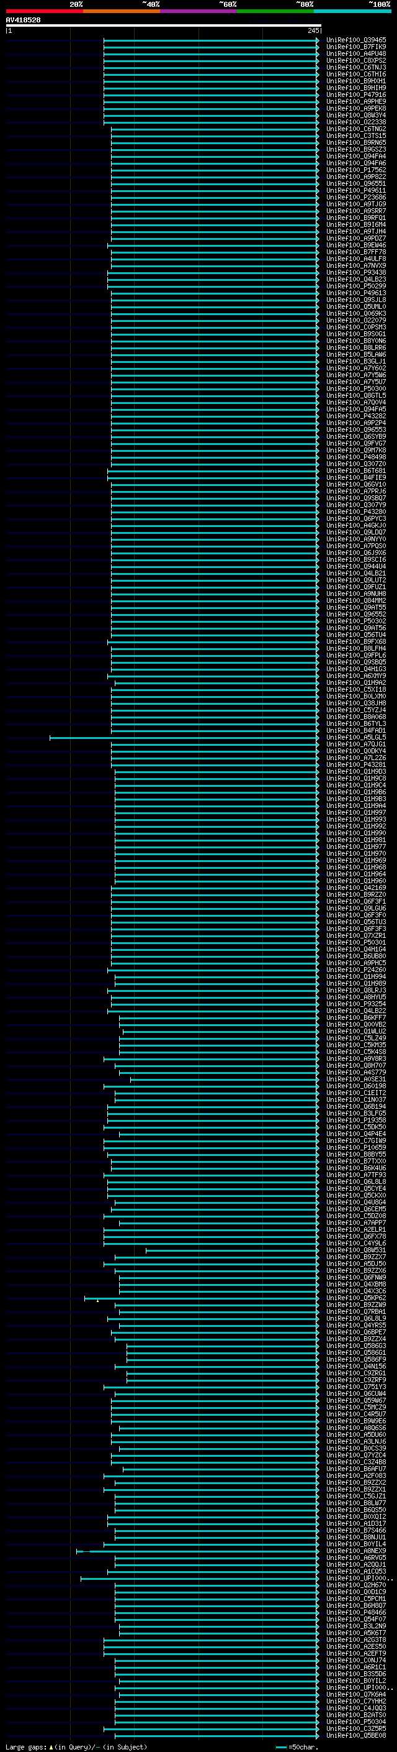Open hit UniRef100_B7FIK9
The height and width of the screenshot is (1752, 397).
pos(356,47)
